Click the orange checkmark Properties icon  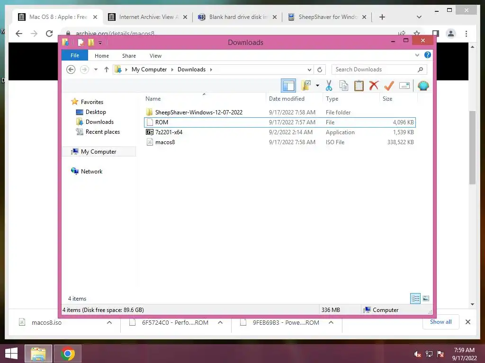click(x=389, y=86)
